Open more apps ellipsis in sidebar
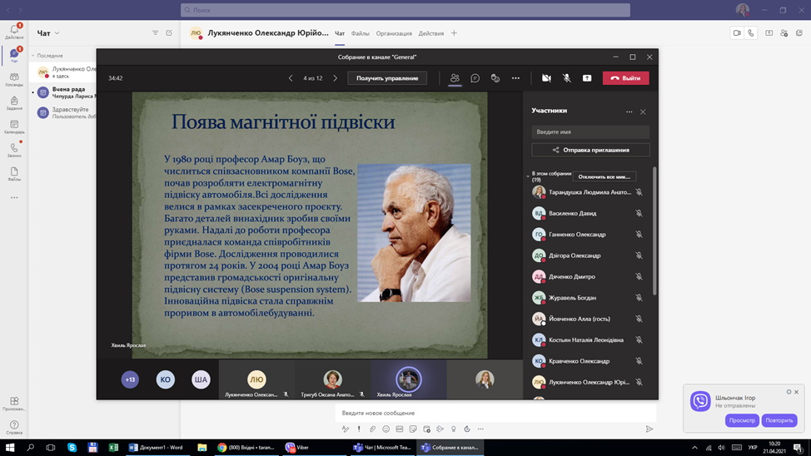 14,197
